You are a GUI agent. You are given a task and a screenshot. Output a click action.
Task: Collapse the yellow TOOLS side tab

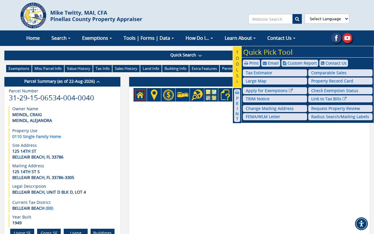click(237, 67)
